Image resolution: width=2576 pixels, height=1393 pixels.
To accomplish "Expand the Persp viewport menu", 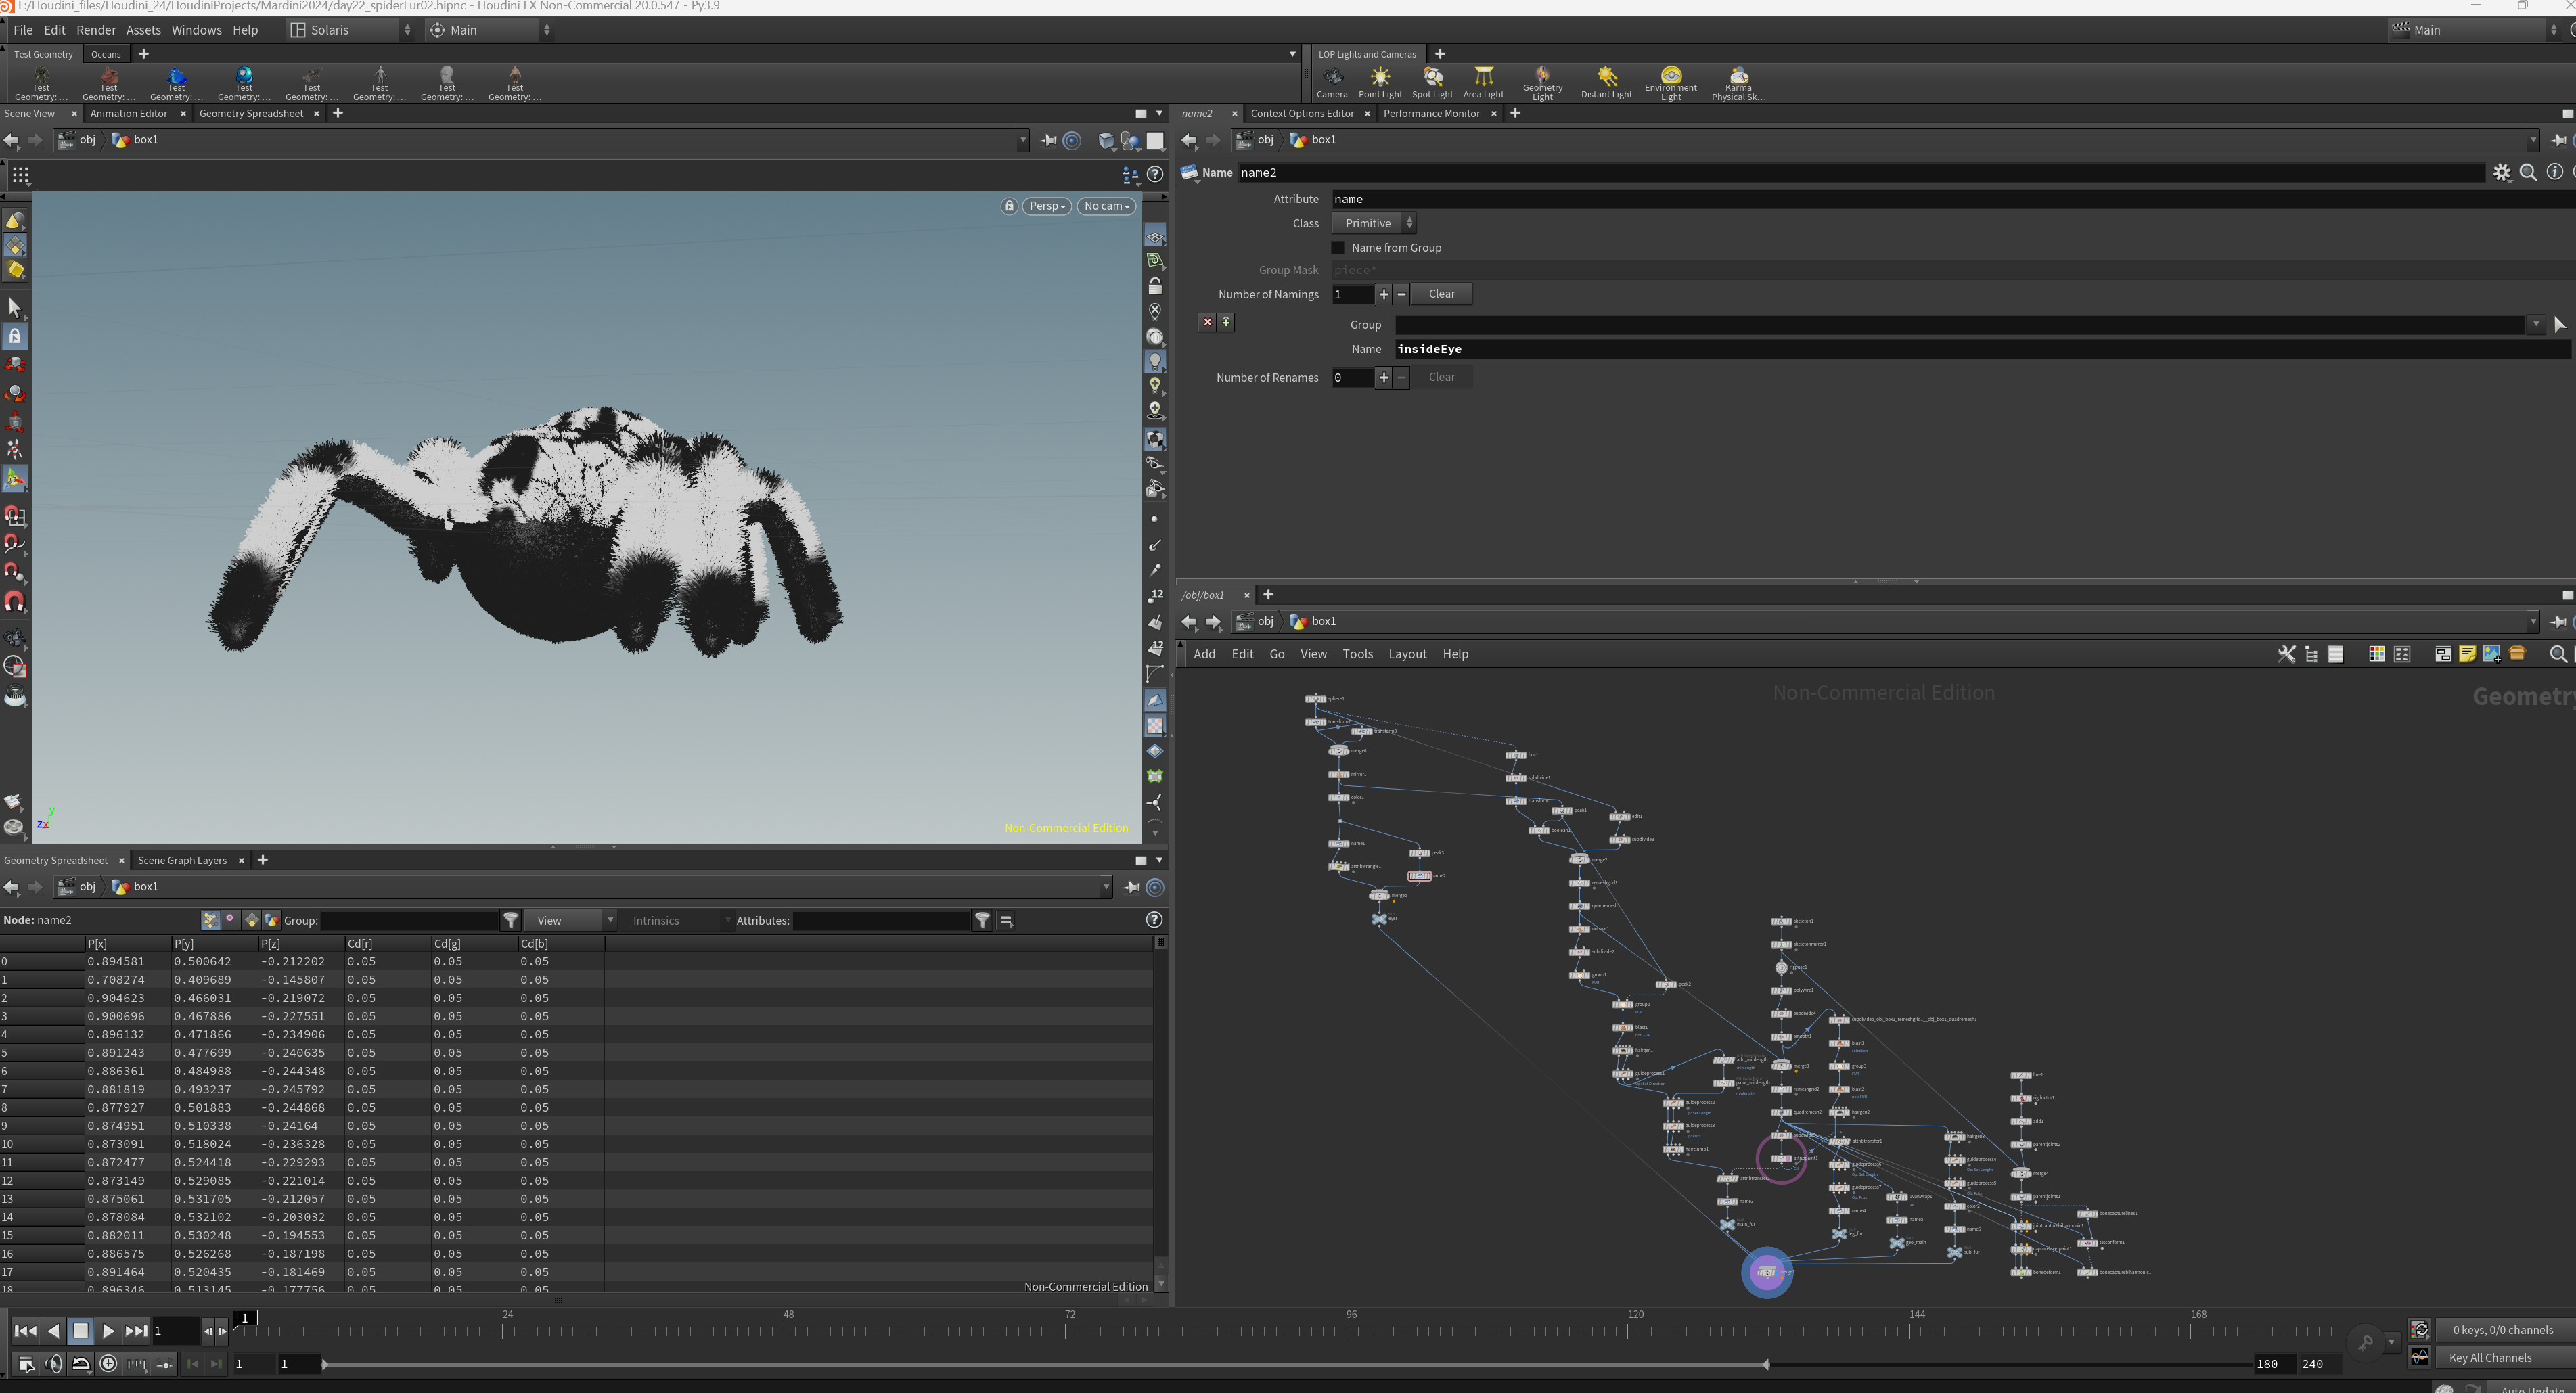I will (x=1047, y=206).
